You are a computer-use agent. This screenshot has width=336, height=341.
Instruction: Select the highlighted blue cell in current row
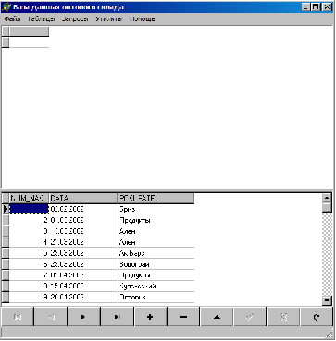pyautogui.click(x=29, y=209)
